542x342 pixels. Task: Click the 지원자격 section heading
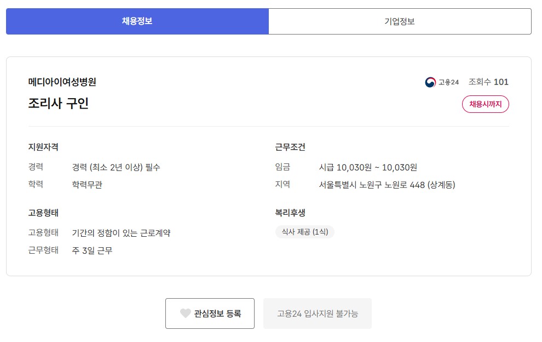pyautogui.click(x=44, y=147)
